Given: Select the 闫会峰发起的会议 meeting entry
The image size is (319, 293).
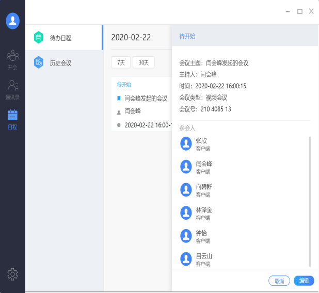Looking at the screenshot, I should [146, 98].
